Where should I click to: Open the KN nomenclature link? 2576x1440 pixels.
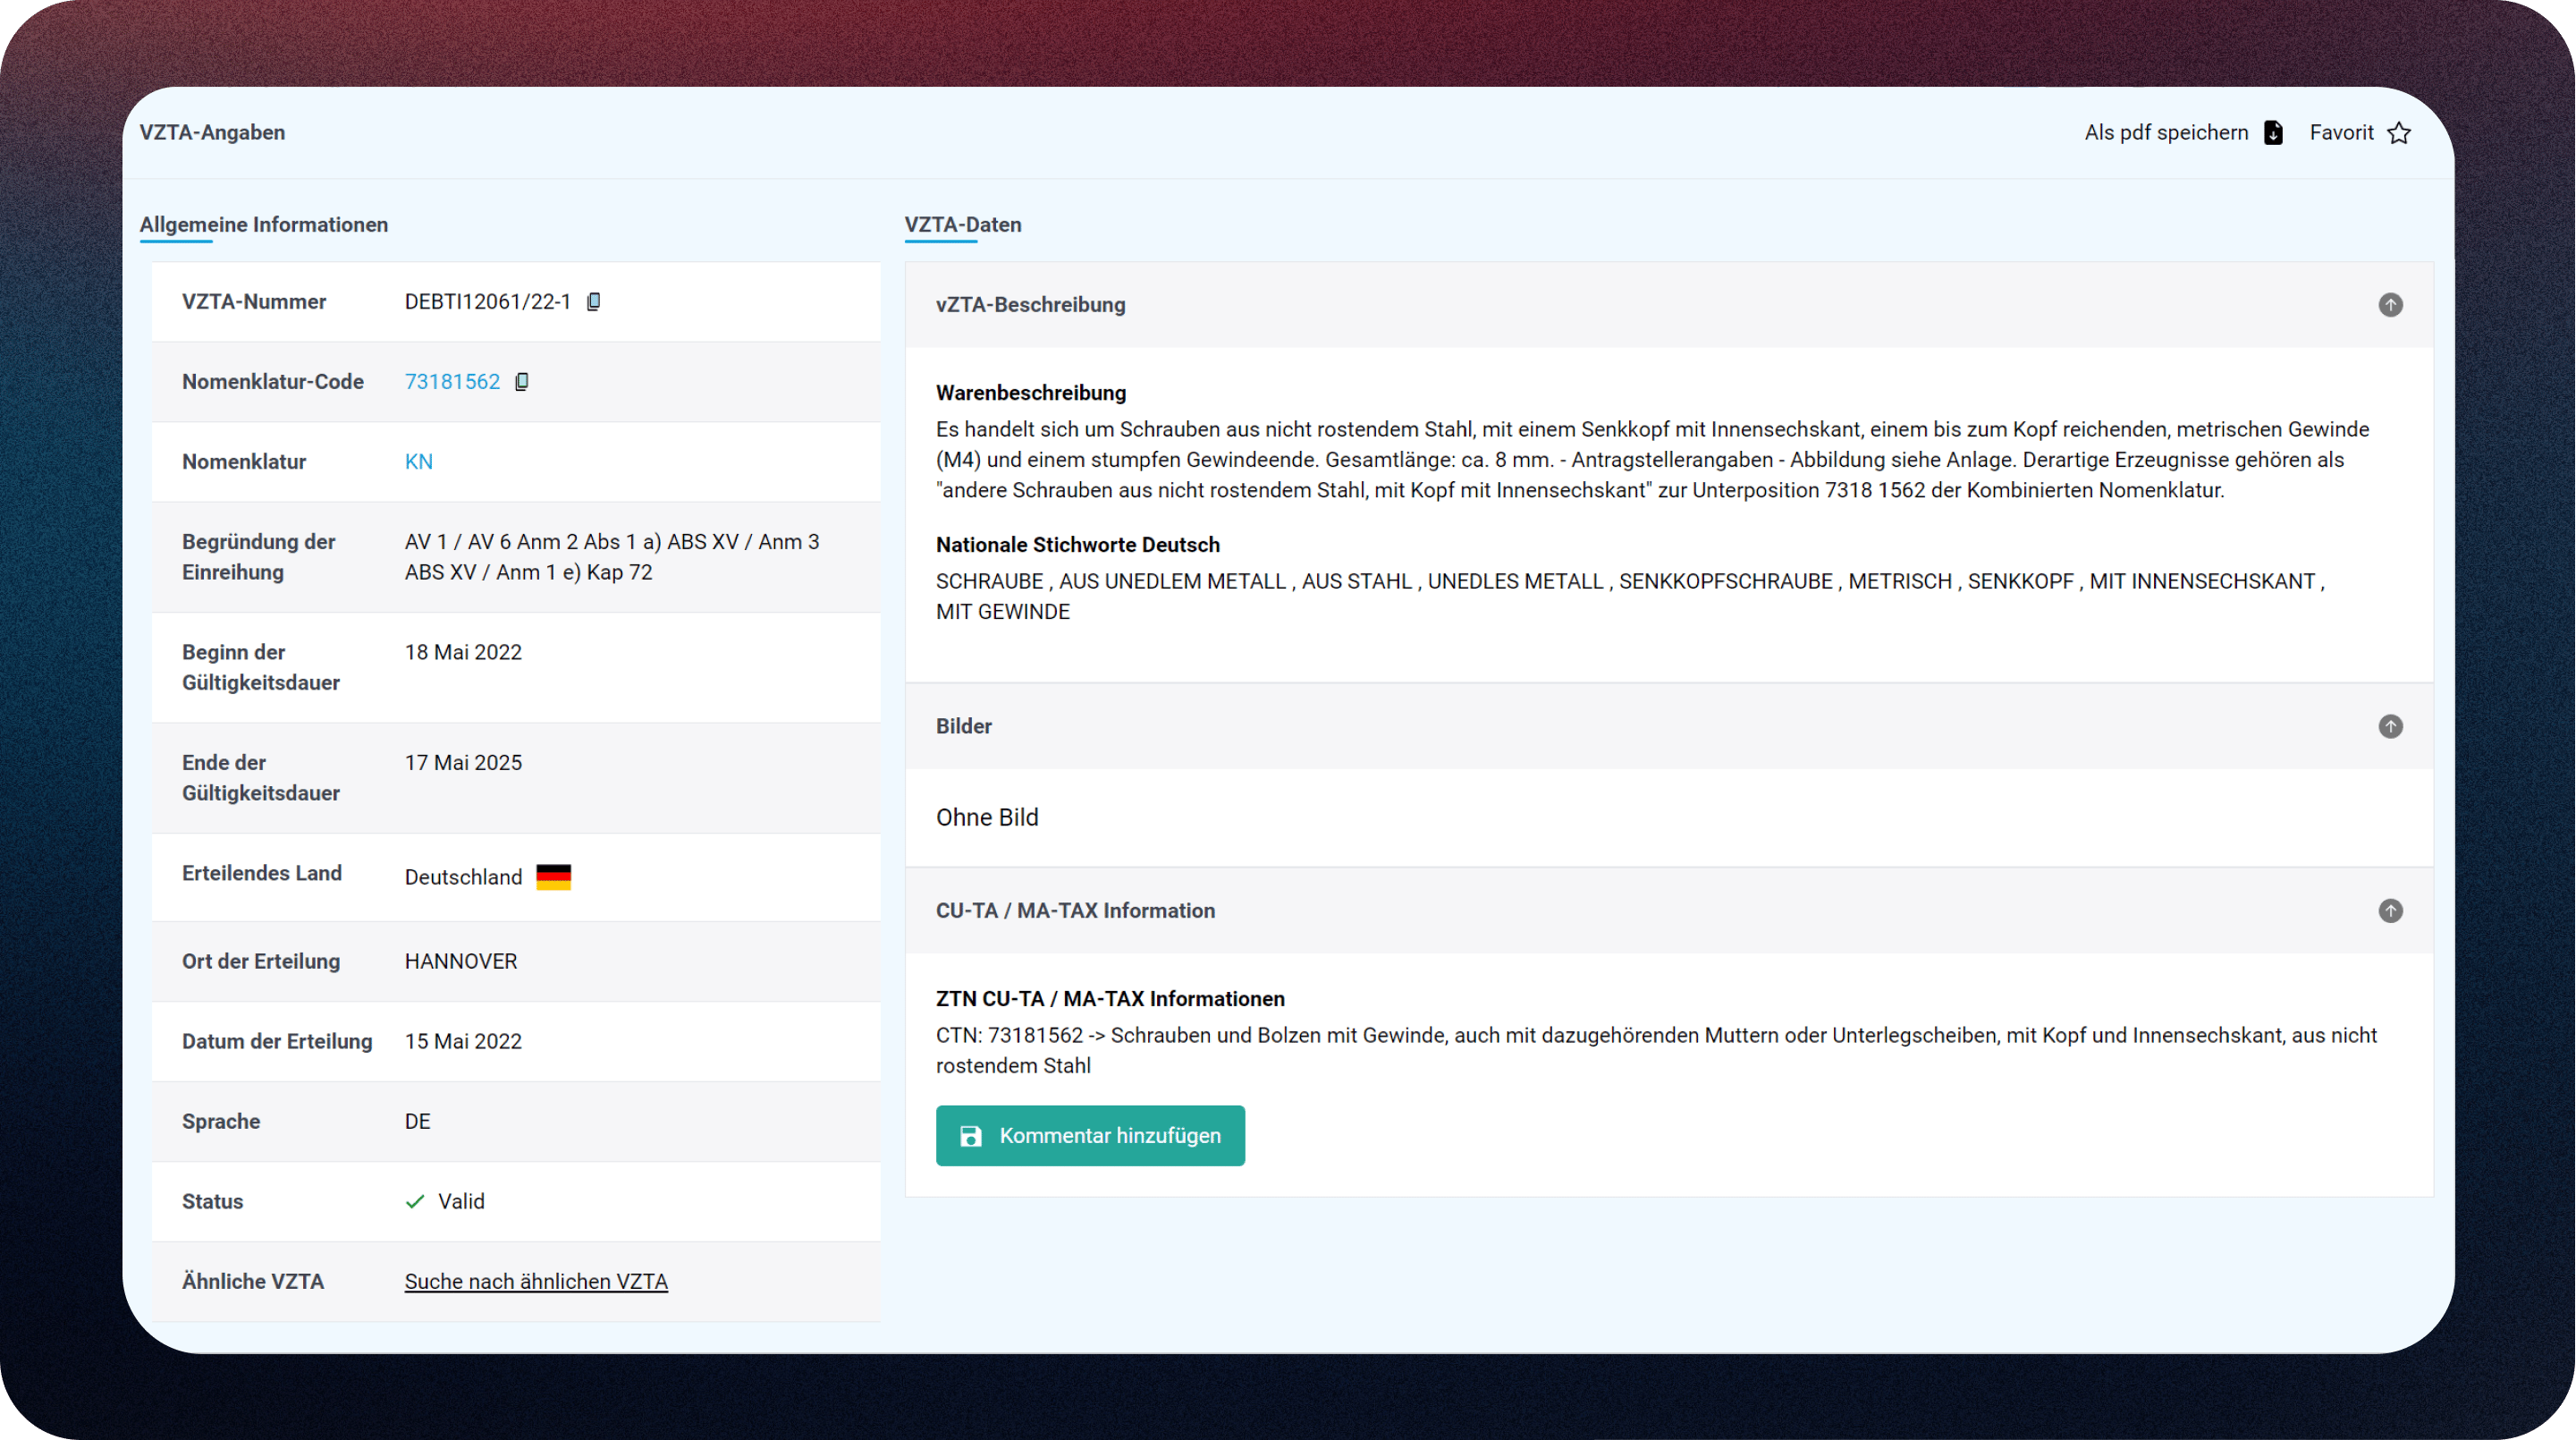418,461
